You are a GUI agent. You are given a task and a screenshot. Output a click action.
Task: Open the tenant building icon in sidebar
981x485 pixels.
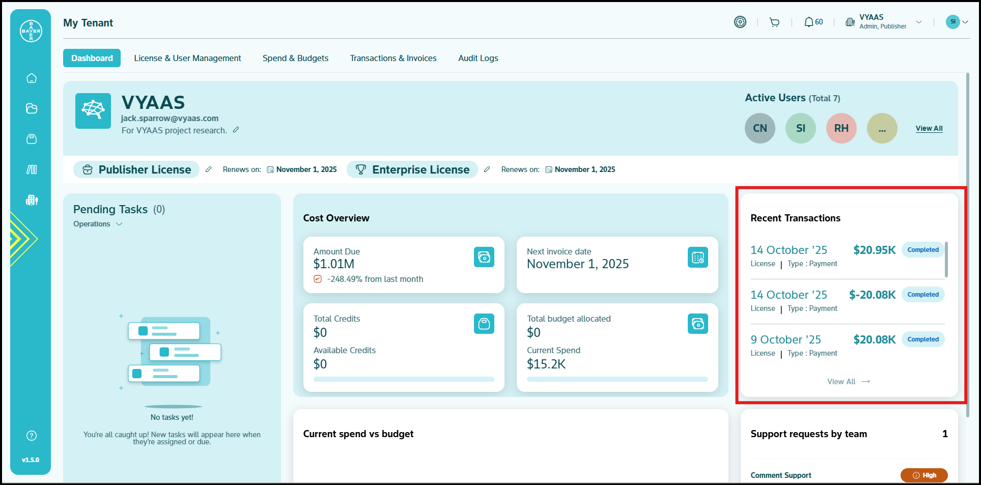(32, 200)
